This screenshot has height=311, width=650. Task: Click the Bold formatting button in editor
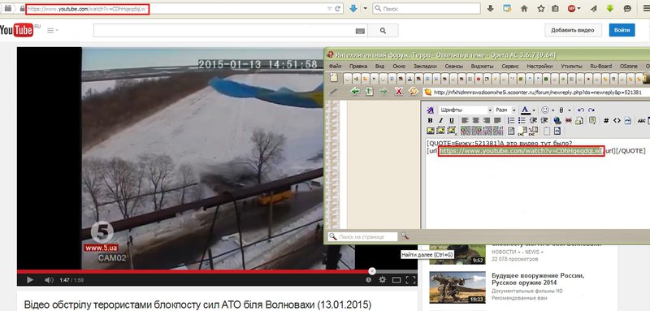[x=431, y=120]
